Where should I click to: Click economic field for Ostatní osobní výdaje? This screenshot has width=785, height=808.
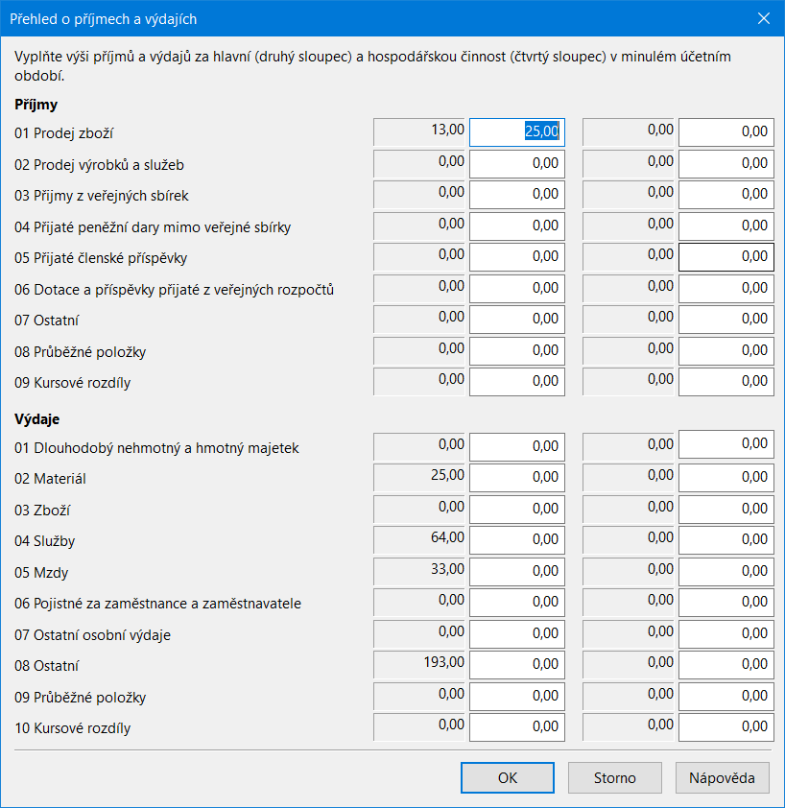[x=726, y=633]
